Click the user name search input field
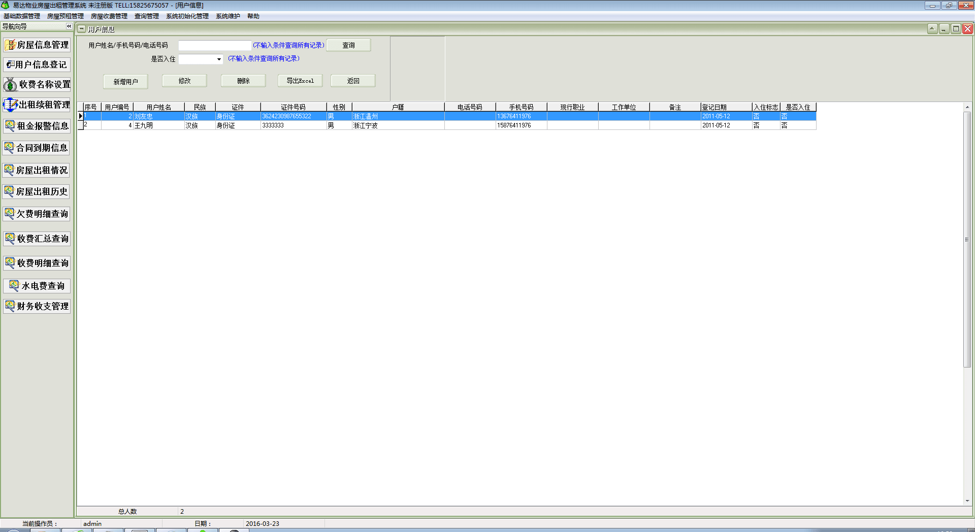The height and width of the screenshot is (532, 975). point(215,46)
